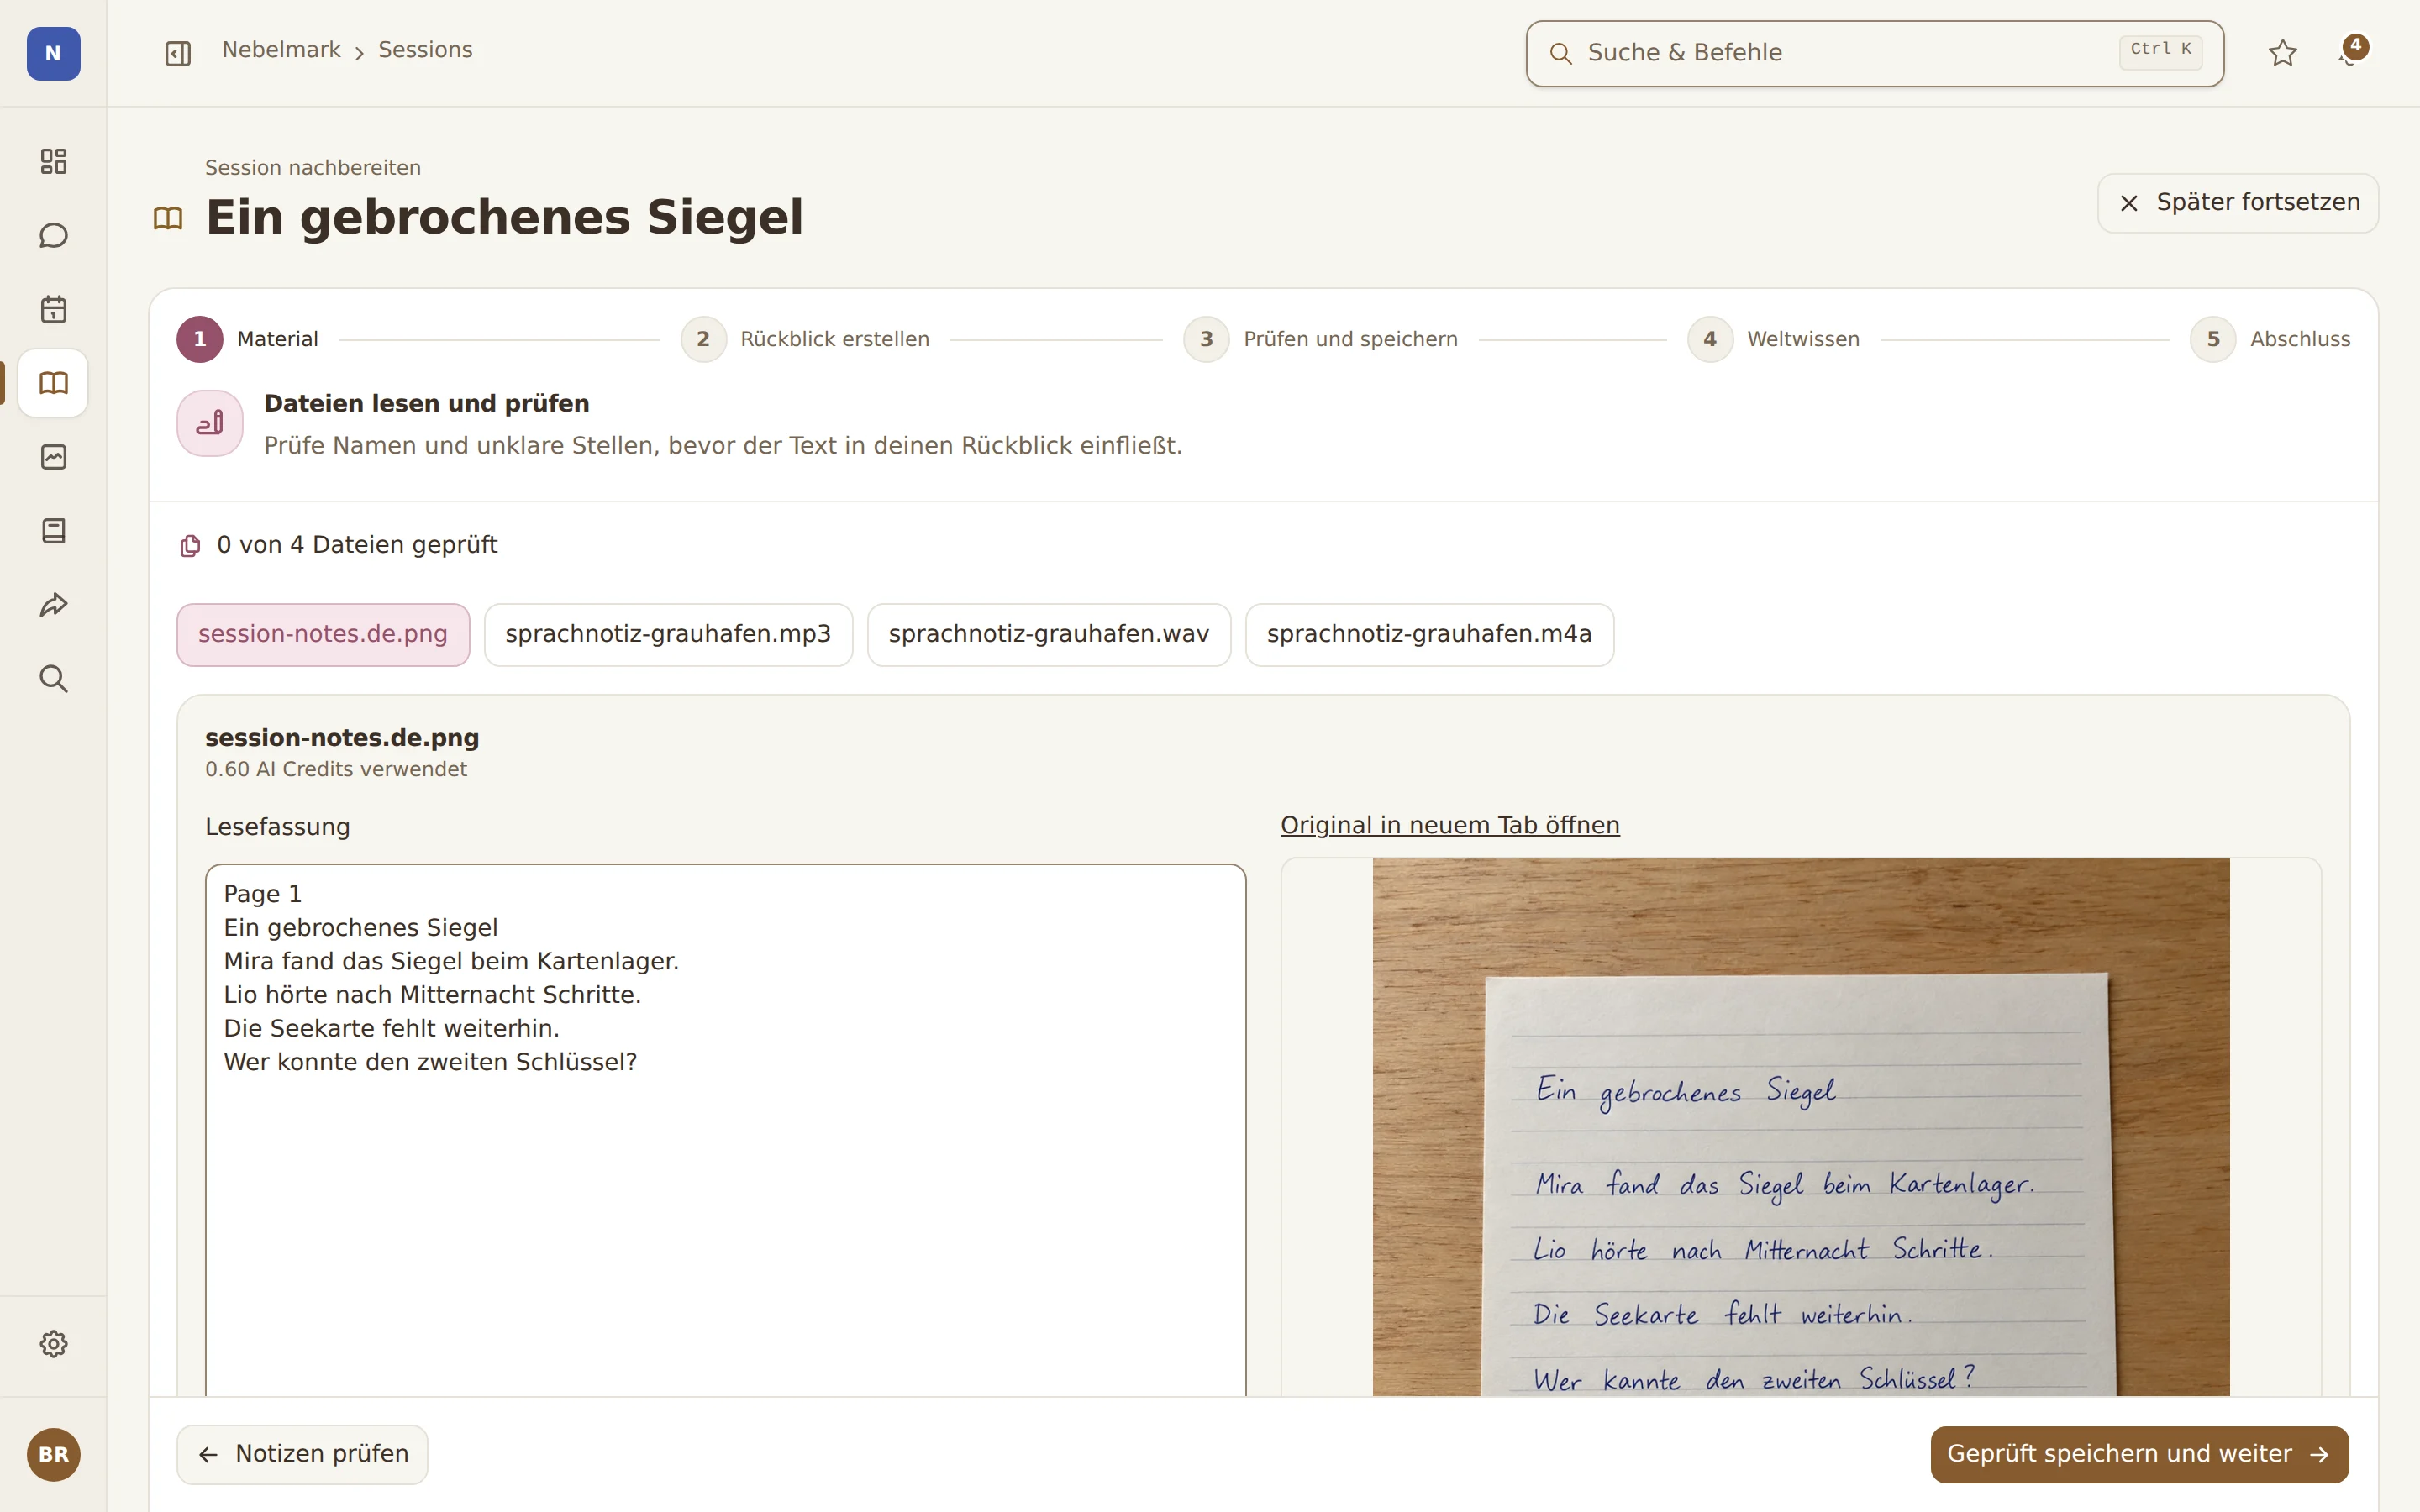Viewport: 2420px width, 1512px height.
Task: Click Geprüft speichern und weiter button
Action: click(x=2139, y=1454)
